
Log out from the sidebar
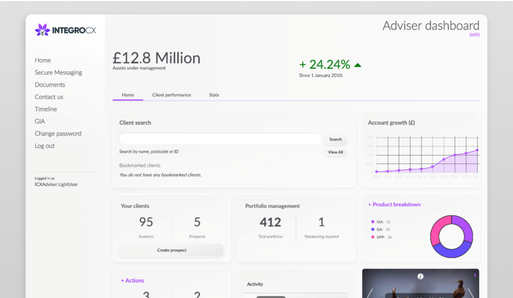click(45, 146)
